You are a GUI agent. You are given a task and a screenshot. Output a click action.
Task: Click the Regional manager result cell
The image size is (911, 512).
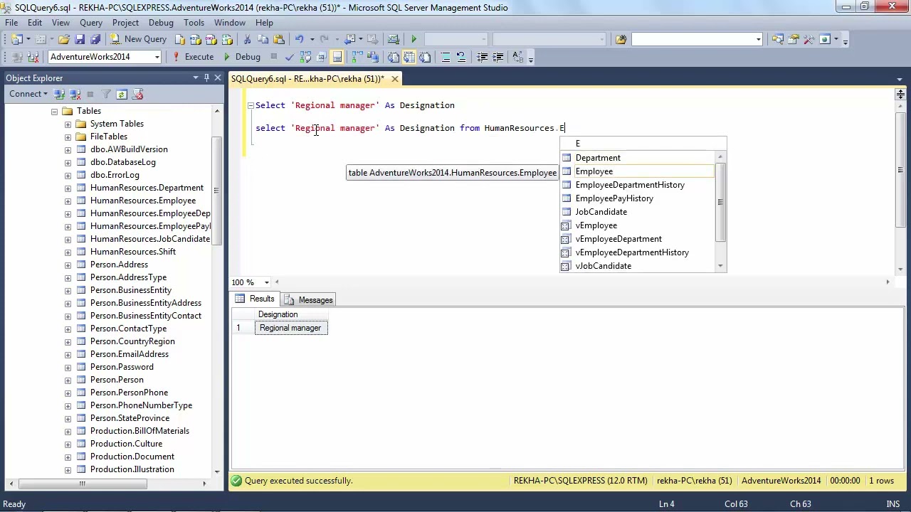pyautogui.click(x=290, y=328)
